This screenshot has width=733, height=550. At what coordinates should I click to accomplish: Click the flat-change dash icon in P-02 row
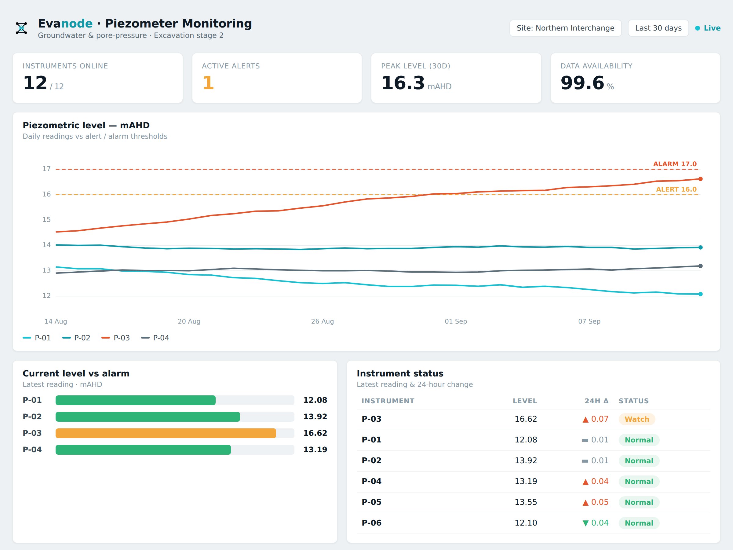585,461
